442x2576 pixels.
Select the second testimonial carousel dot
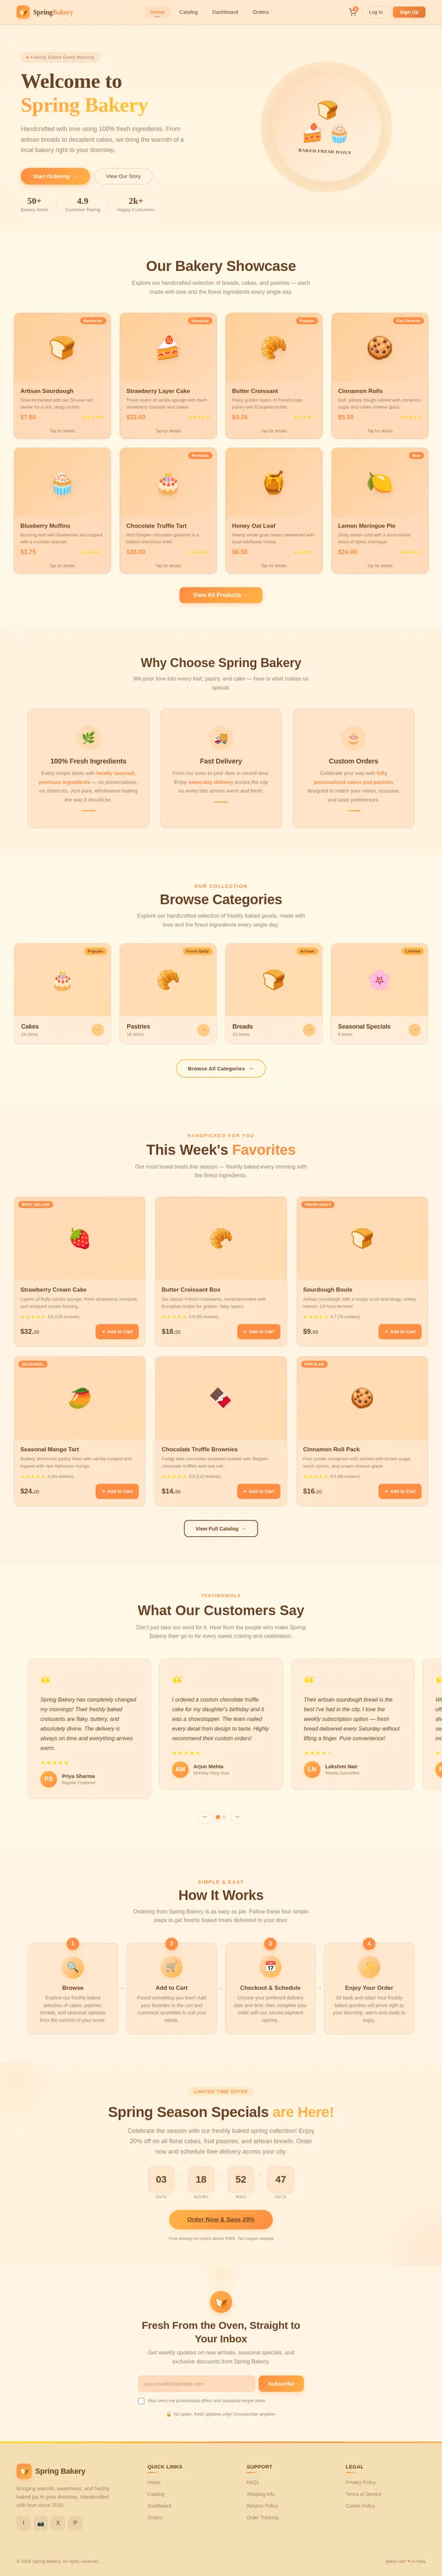coord(224,1817)
